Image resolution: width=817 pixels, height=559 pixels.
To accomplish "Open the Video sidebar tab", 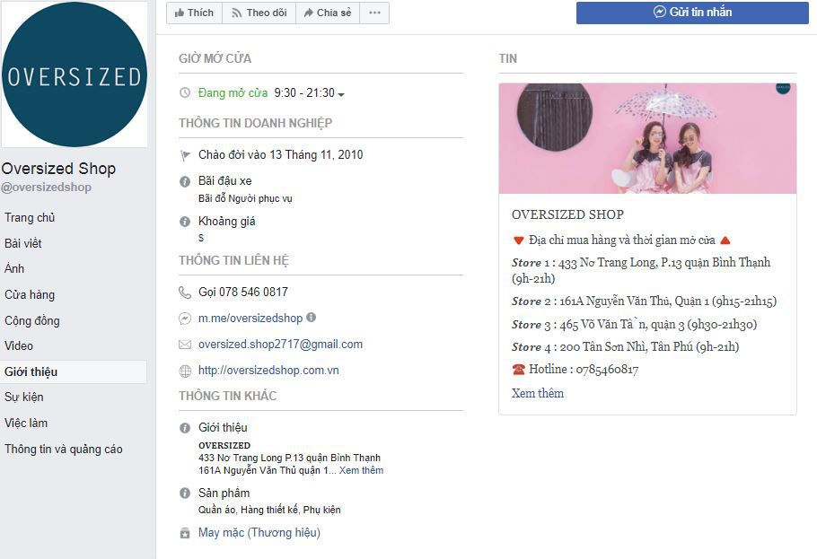I will point(19,346).
